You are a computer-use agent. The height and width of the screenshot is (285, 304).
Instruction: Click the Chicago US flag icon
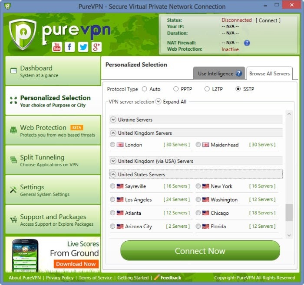[206, 213]
